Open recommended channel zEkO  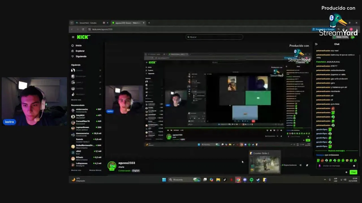[x=86, y=152]
